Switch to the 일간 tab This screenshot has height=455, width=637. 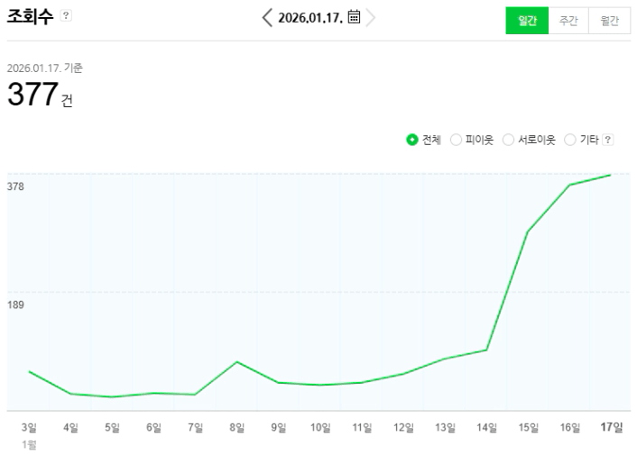pos(527,21)
